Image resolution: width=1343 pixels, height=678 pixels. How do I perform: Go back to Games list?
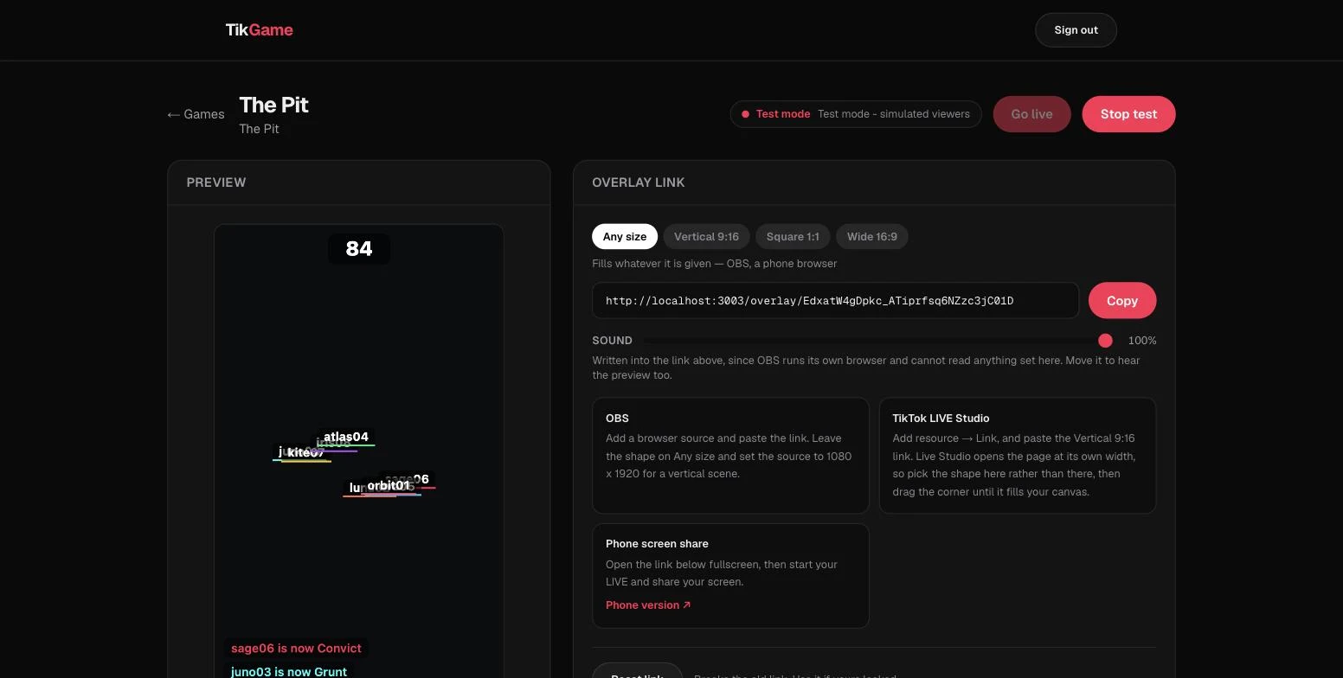point(196,114)
